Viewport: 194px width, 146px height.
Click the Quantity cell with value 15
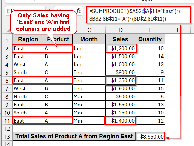point(150,88)
